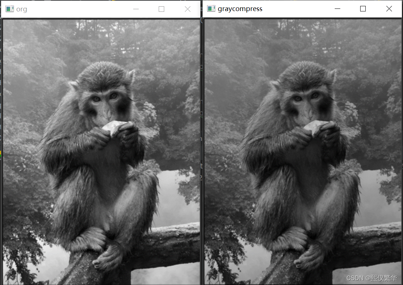Close the org window
403x285 pixels.
[x=187, y=9]
